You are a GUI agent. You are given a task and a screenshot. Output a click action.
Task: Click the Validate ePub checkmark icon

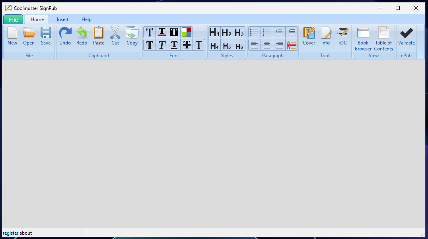click(x=406, y=33)
